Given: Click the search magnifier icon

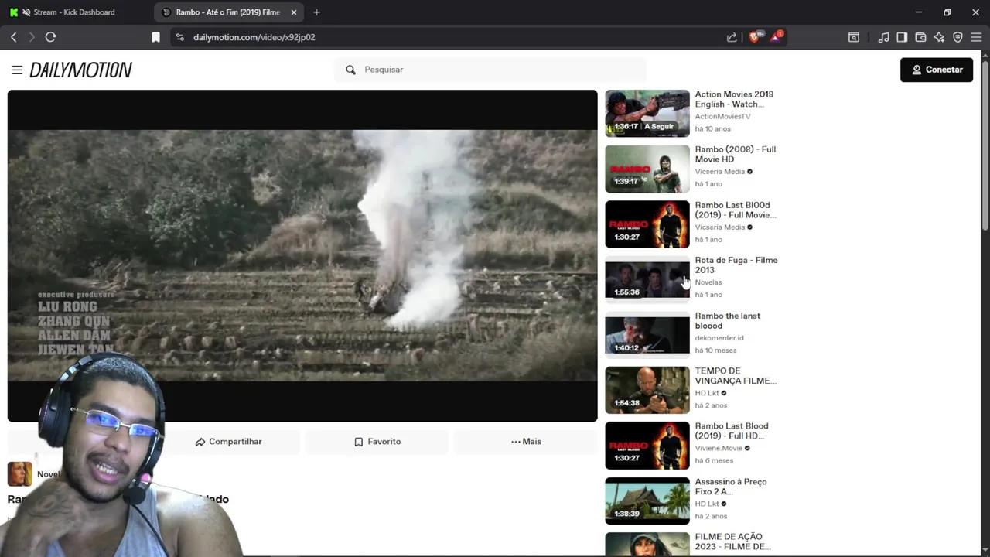Looking at the screenshot, I should click(x=350, y=70).
